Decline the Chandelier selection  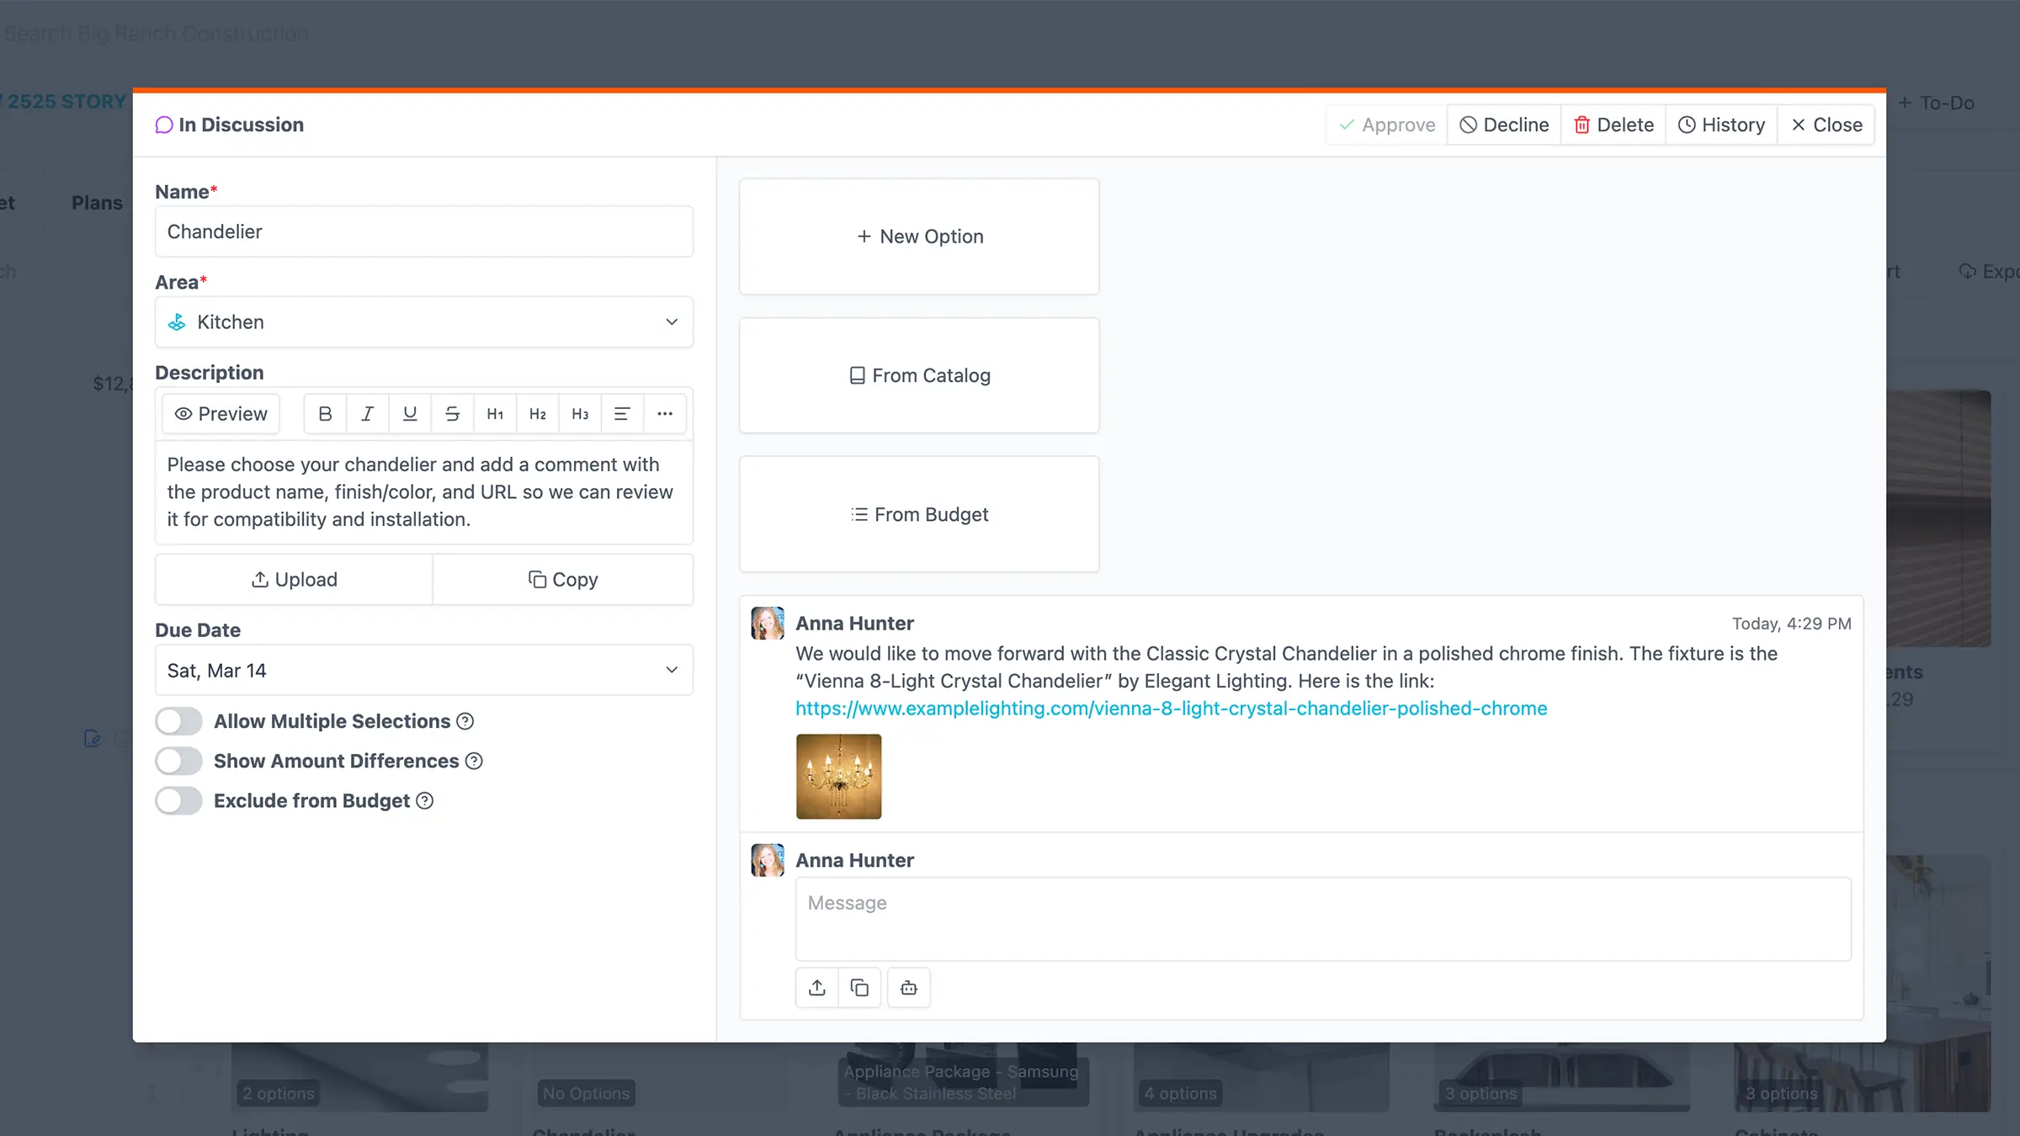[x=1503, y=125]
